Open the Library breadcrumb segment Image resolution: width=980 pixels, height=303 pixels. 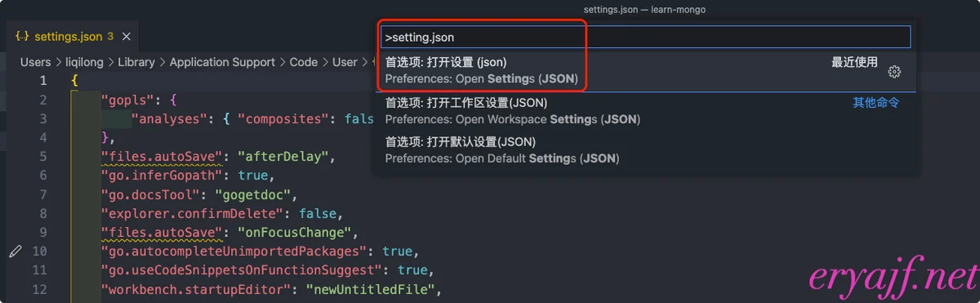[136, 62]
